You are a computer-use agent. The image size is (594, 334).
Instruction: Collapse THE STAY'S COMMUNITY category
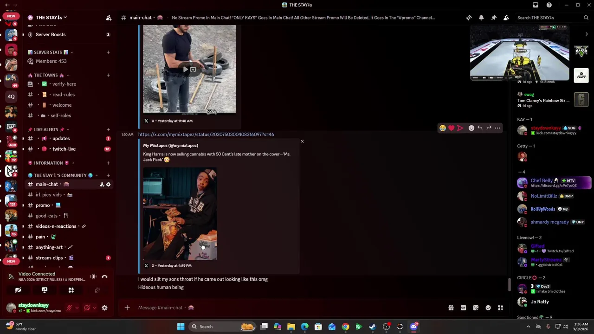point(63,175)
